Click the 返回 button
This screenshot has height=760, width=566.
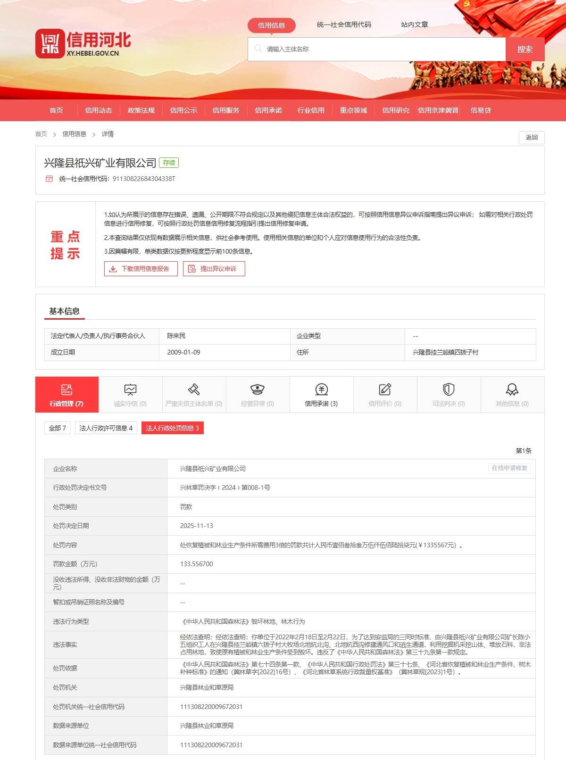point(532,137)
